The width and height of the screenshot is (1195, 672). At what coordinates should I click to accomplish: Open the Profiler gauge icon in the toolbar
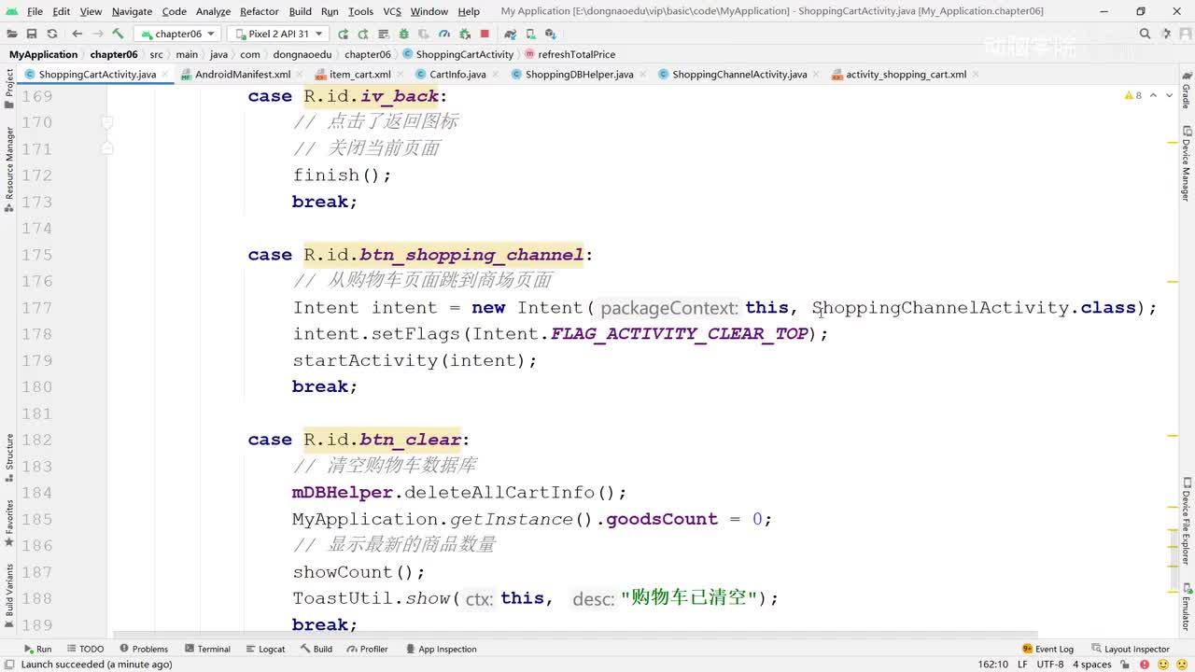[x=444, y=34]
